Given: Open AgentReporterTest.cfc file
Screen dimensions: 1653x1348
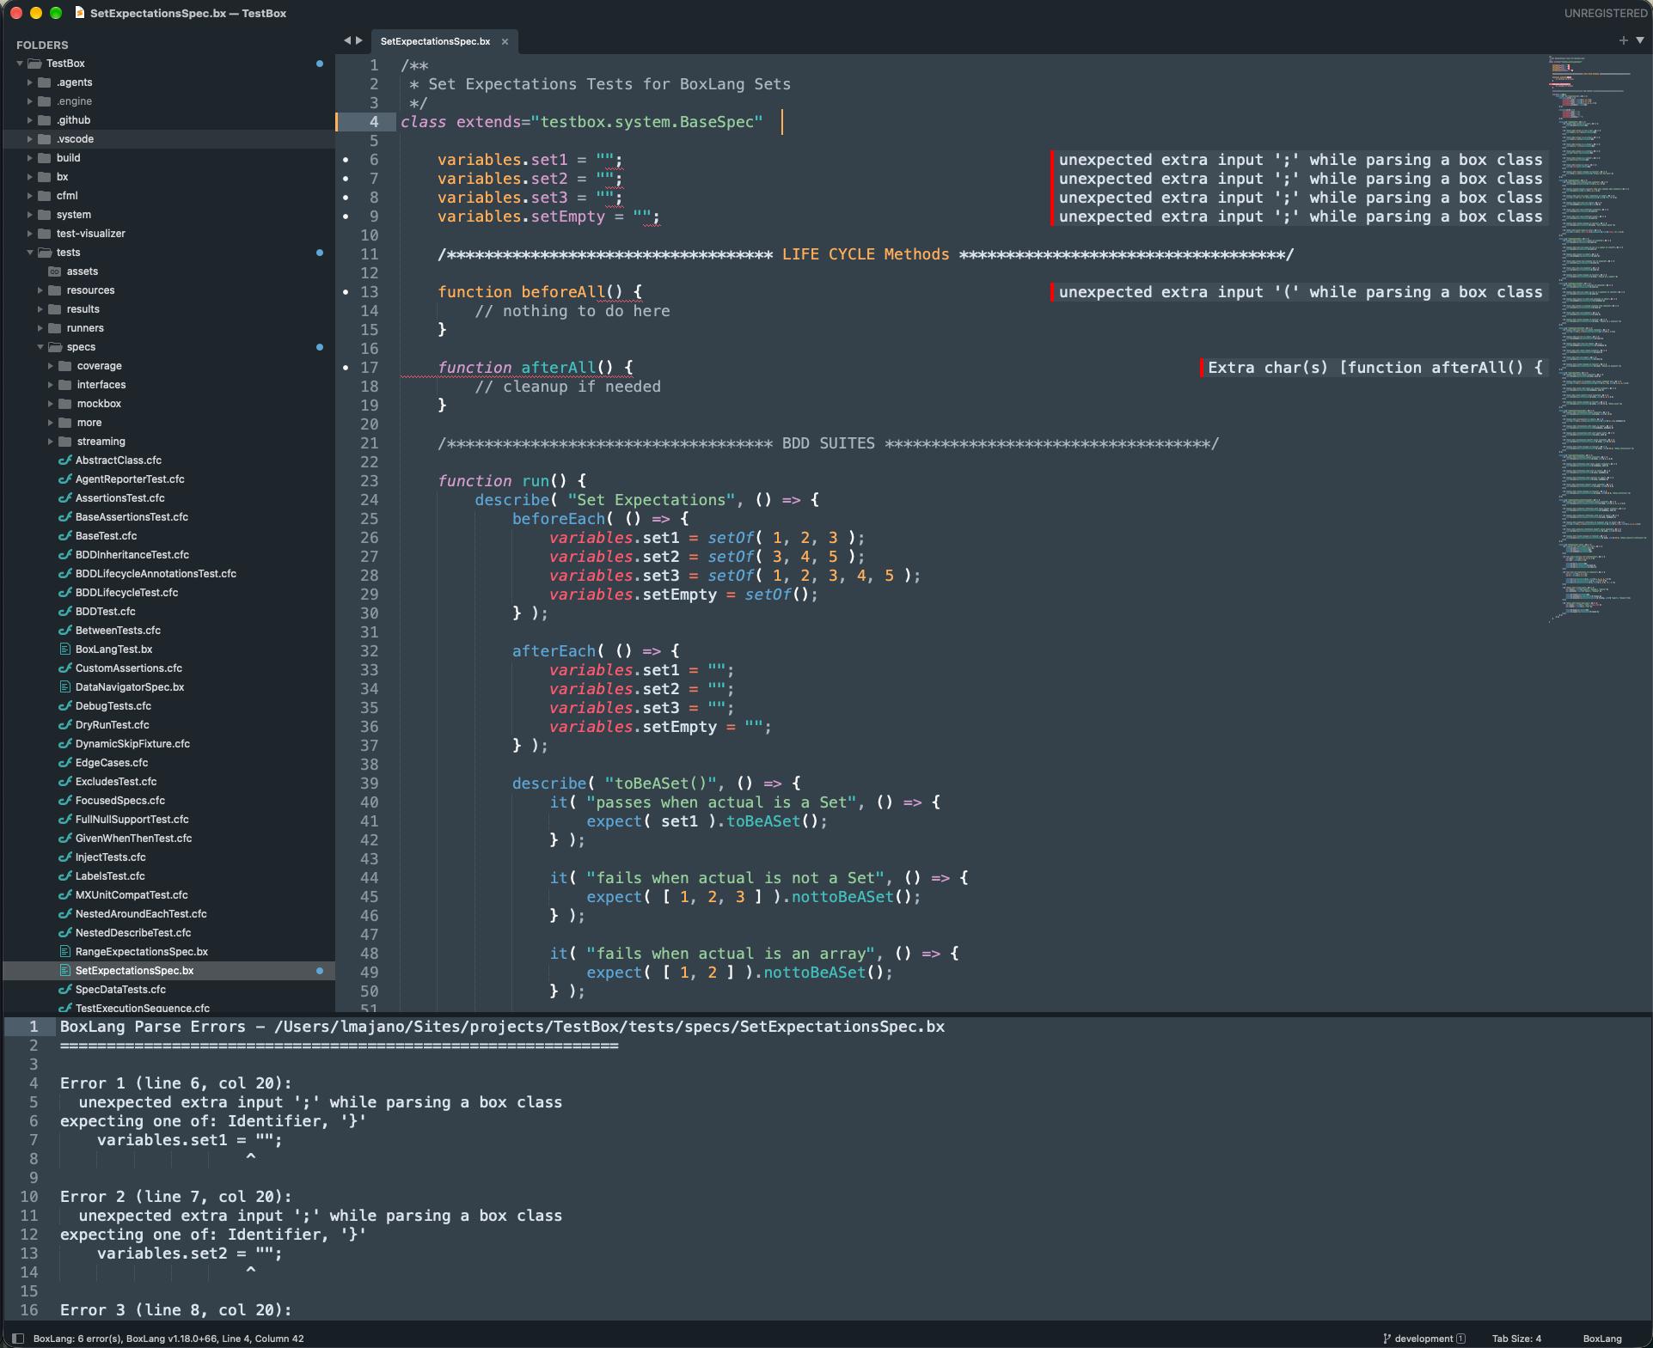Looking at the screenshot, I should (130, 479).
